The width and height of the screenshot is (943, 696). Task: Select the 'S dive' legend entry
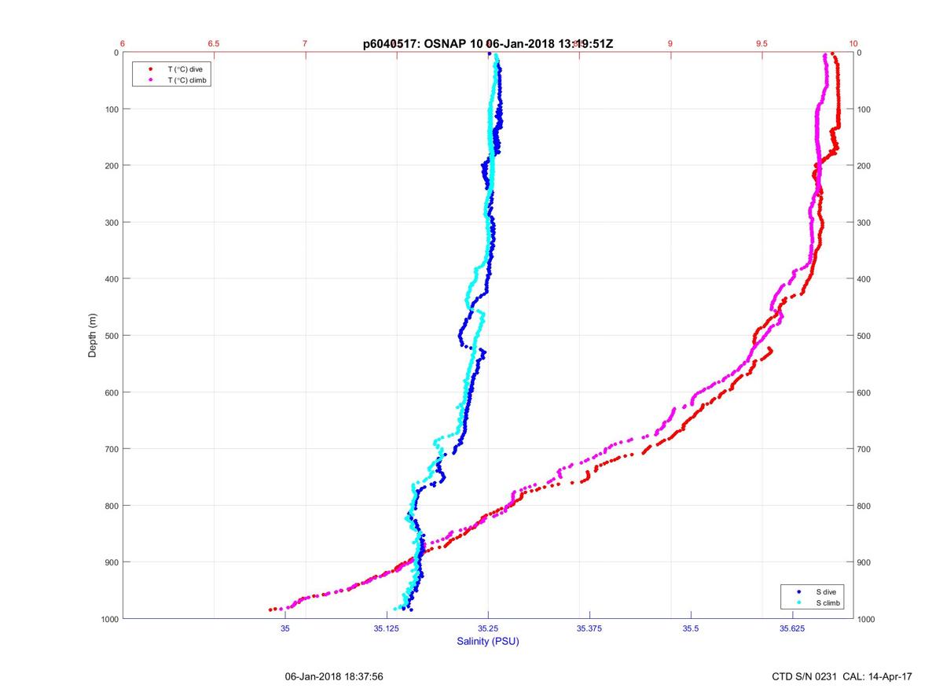pos(826,591)
